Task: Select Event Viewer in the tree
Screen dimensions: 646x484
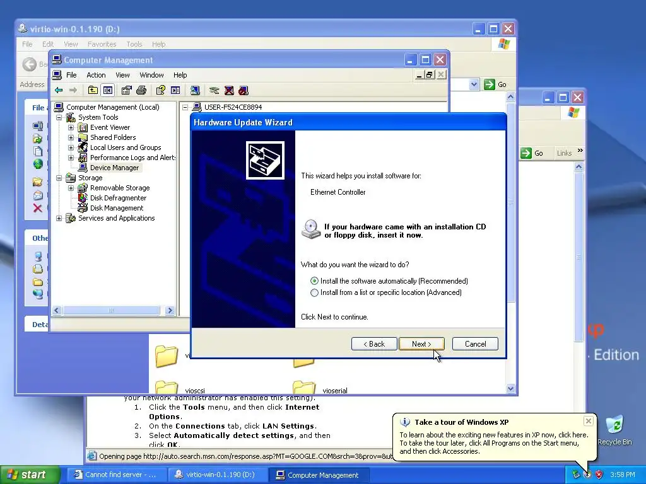Action: [110, 127]
